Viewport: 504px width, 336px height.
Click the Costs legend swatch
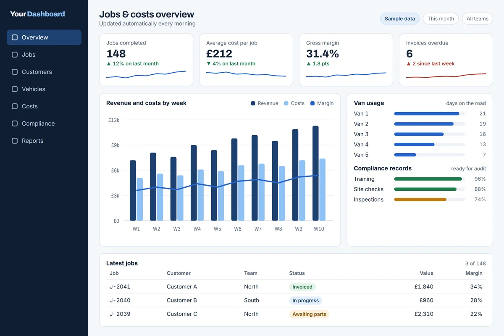pos(286,103)
